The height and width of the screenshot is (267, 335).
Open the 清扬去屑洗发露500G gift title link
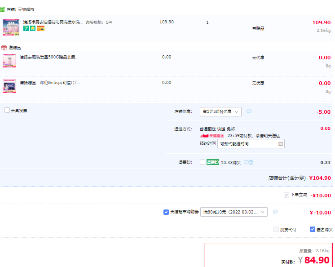pos(49,57)
